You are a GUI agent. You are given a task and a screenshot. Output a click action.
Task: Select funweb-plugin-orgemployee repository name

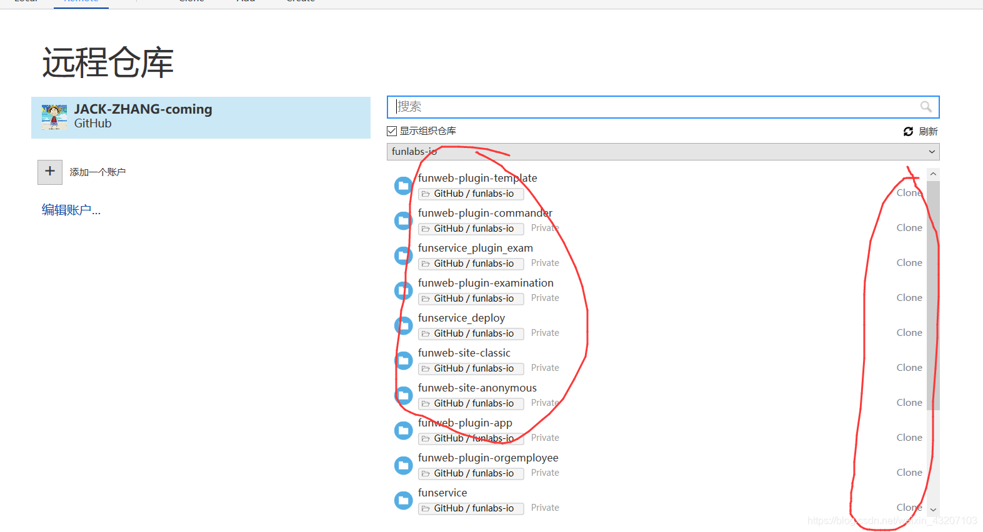tap(488, 458)
